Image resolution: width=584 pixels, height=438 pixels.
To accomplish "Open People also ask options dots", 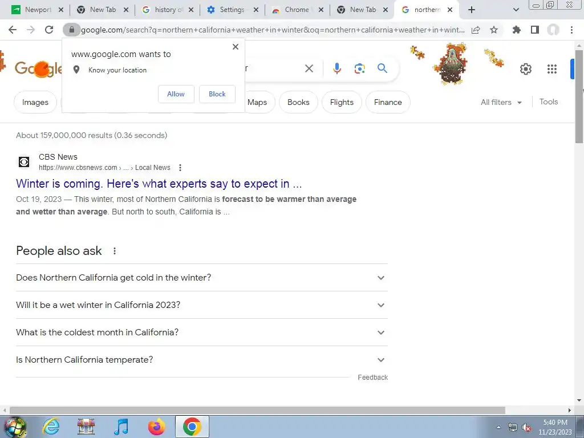I will click(x=114, y=251).
